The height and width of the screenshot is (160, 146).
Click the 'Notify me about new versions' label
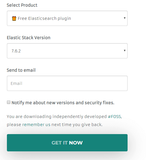63,103
